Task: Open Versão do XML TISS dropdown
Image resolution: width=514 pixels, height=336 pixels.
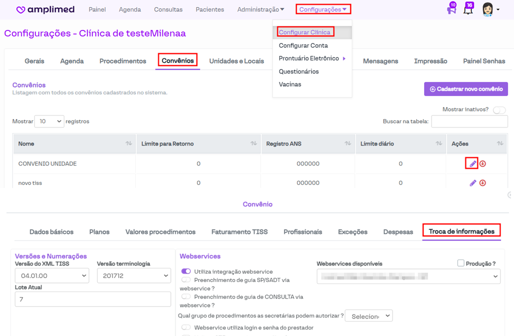Action: pyautogui.click(x=52, y=275)
